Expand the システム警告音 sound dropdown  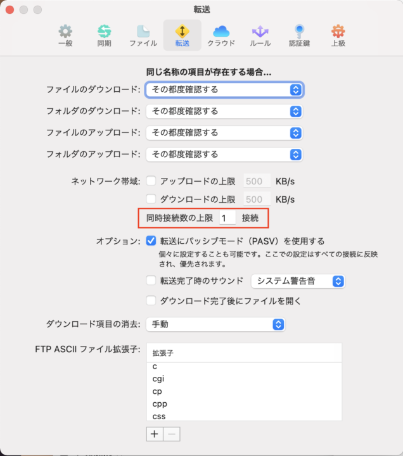298,281
